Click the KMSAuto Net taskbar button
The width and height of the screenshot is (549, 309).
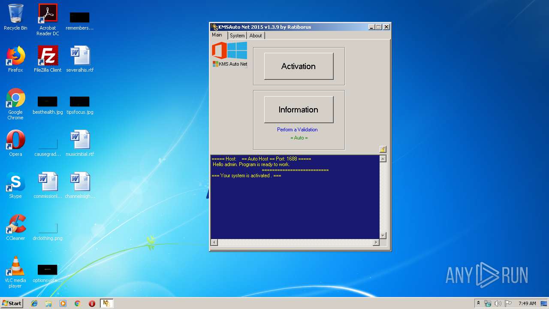coord(106,303)
